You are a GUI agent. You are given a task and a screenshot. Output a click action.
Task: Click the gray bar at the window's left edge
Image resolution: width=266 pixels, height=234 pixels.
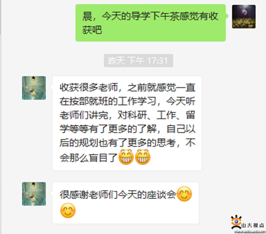1,17
